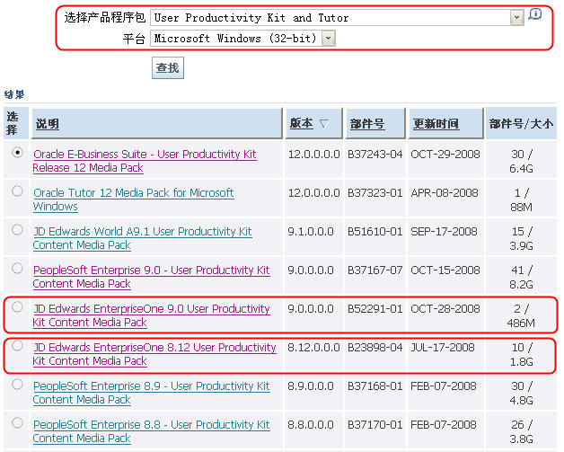Click the update date OCT-29-2008
The image size is (564, 452).
pos(445,155)
